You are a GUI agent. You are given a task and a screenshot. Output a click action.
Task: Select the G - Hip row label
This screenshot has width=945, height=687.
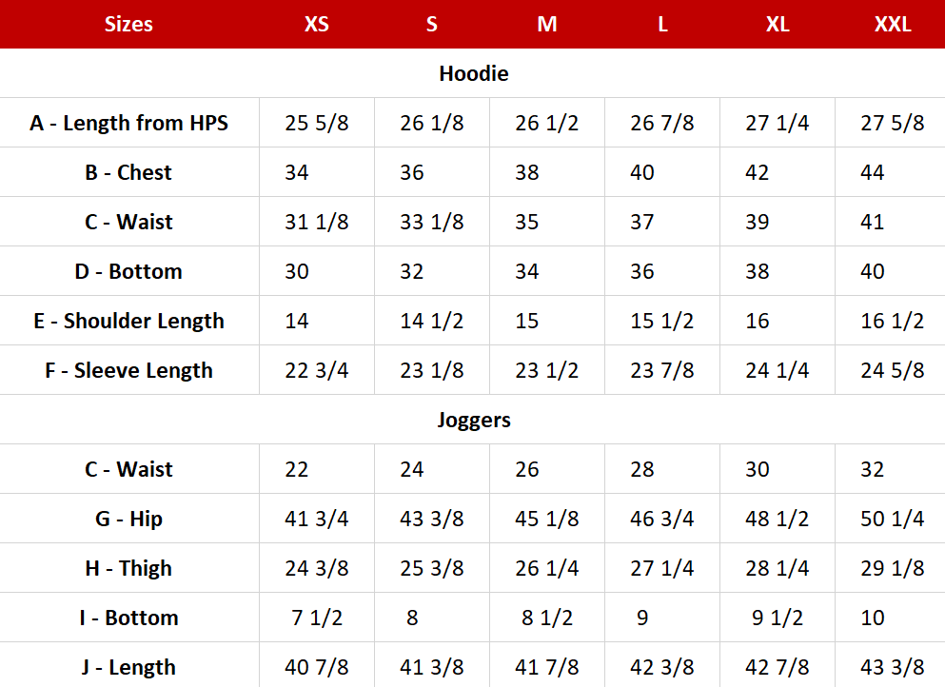coord(129,519)
